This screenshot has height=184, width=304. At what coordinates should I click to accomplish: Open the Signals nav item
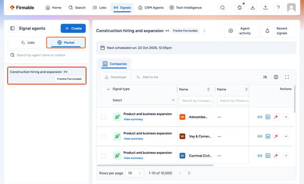point(122,8)
